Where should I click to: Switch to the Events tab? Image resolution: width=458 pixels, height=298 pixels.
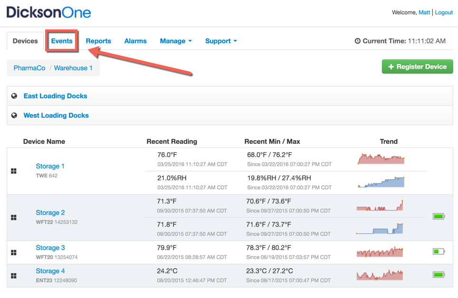[x=62, y=41]
